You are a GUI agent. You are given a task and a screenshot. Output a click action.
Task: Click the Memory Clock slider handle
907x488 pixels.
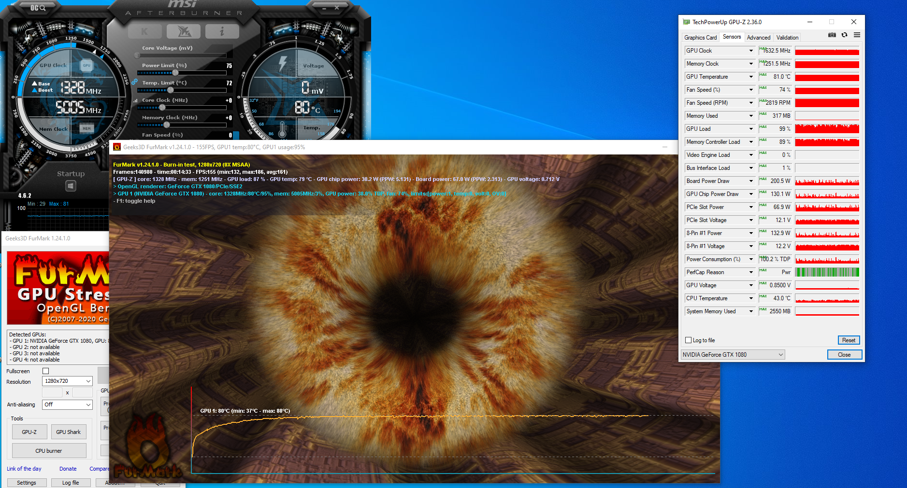point(166,125)
